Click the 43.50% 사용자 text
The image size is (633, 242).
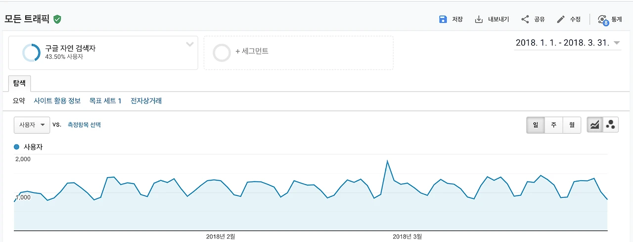click(64, 57)
